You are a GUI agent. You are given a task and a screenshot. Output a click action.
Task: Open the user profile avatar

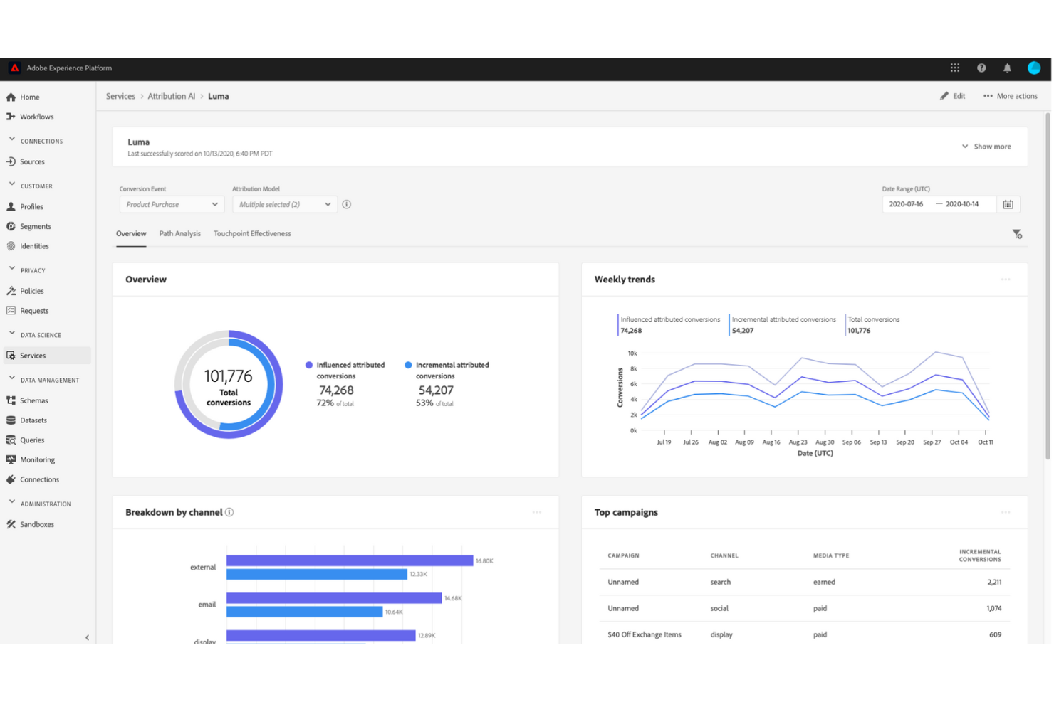[x=1034, y=68]
